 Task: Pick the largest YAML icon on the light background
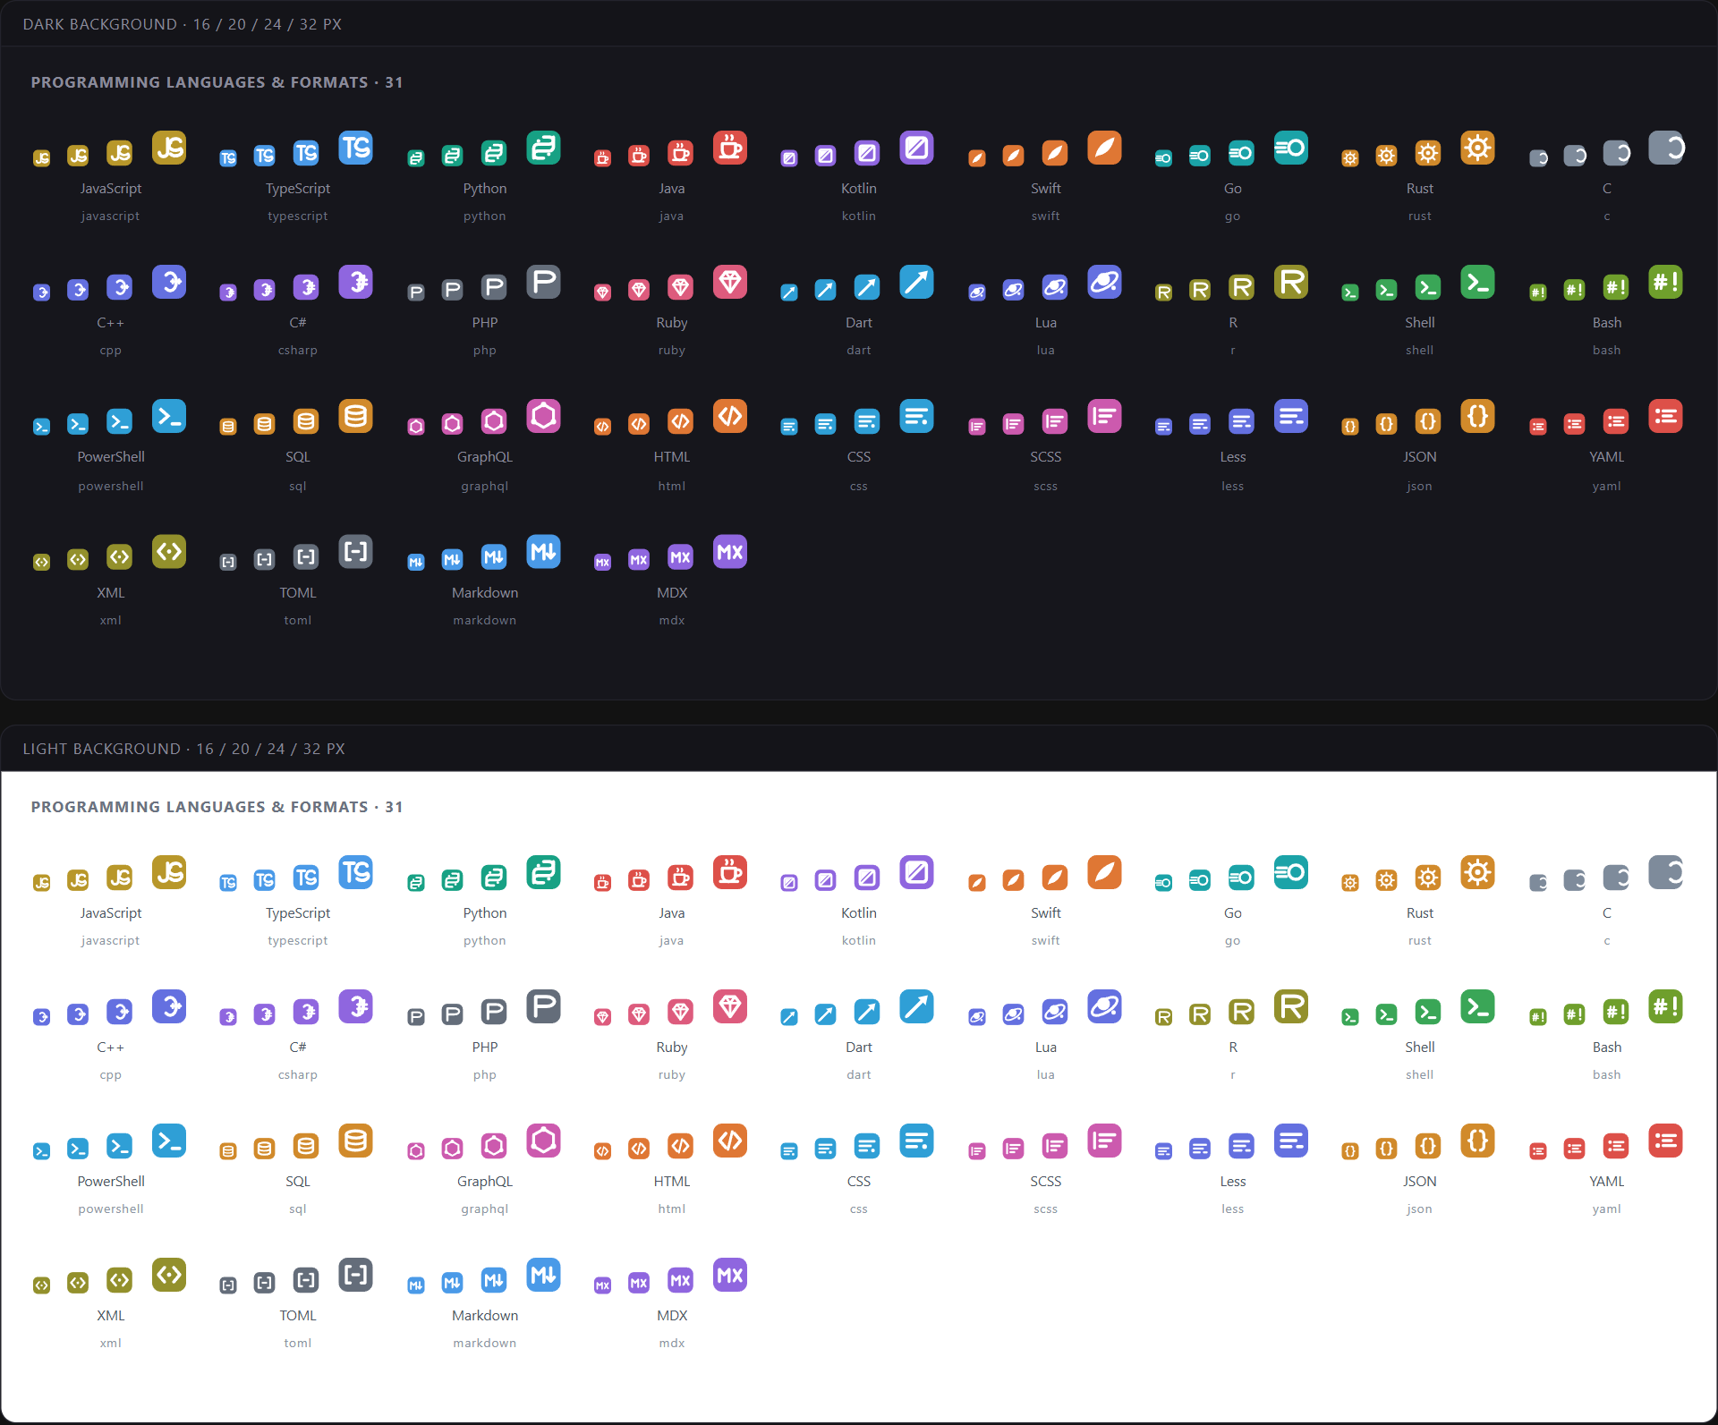(x=1665, y=1141)
